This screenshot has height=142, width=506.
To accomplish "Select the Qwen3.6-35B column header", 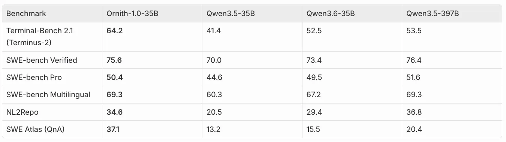I will 331,13.
